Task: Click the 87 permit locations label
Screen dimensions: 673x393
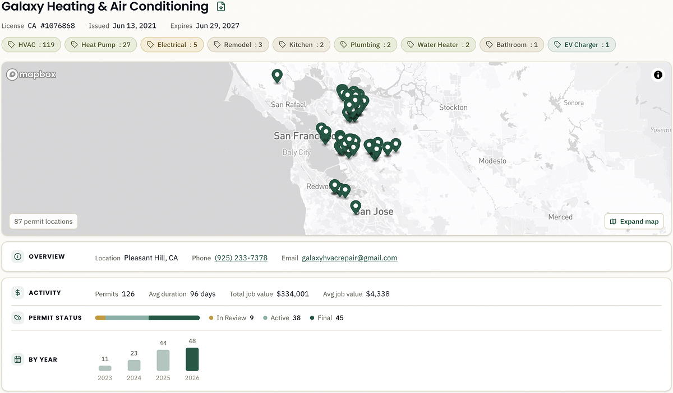Action: point(44,222)
